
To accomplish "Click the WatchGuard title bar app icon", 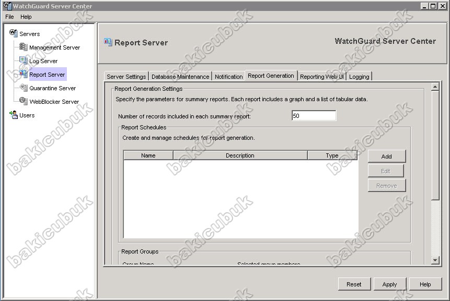I will click(x=7, y=6).
